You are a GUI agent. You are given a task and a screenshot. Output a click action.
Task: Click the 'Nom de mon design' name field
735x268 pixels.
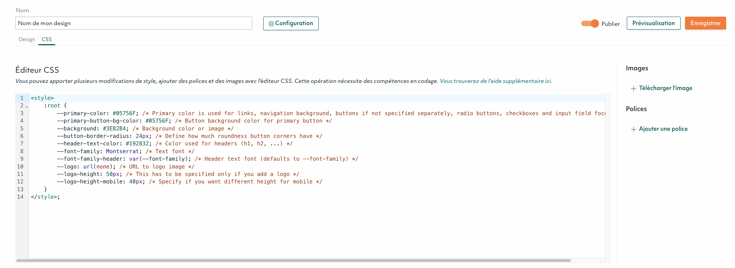pyautogui.click(x=134, y=23)
